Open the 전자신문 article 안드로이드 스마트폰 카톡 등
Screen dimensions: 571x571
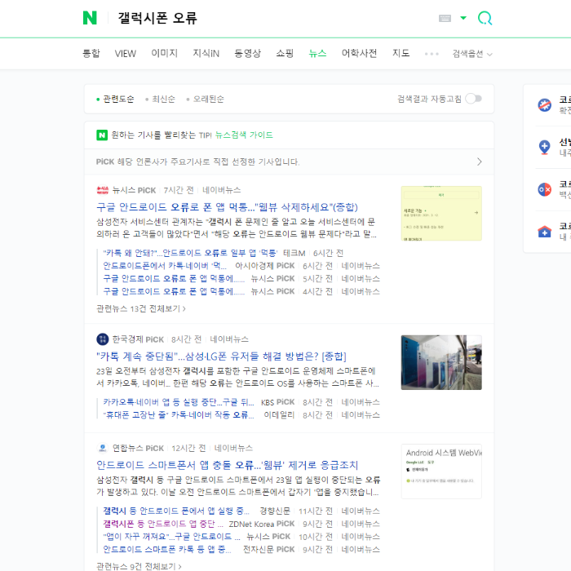click(x=167, y=549)
